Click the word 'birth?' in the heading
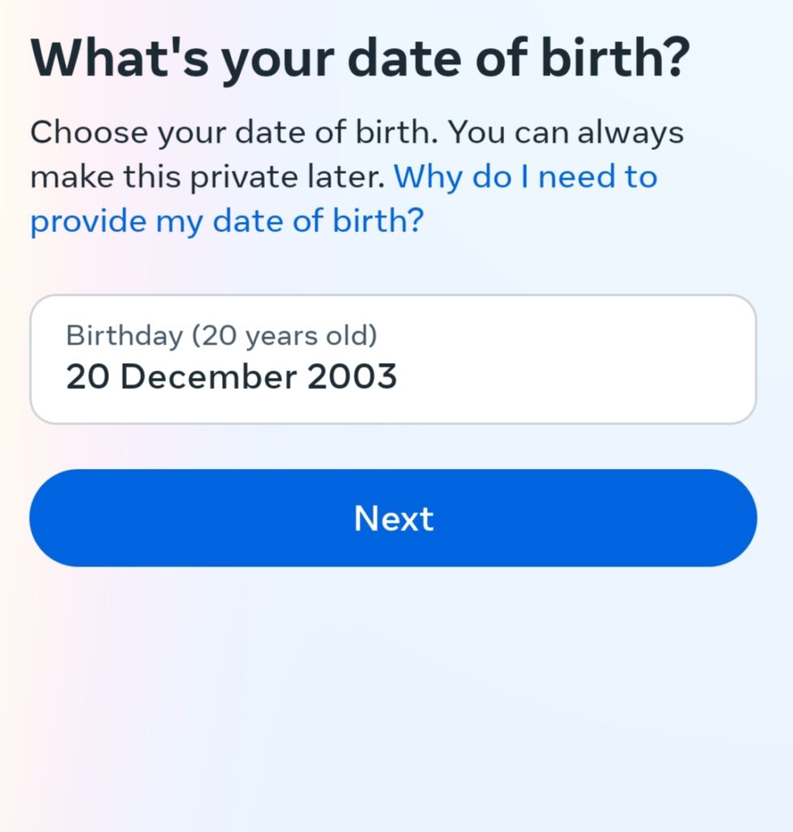This screenshot has height=832, width=793. tap(617, 58)
